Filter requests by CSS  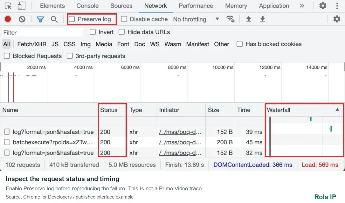click(70, 44)
